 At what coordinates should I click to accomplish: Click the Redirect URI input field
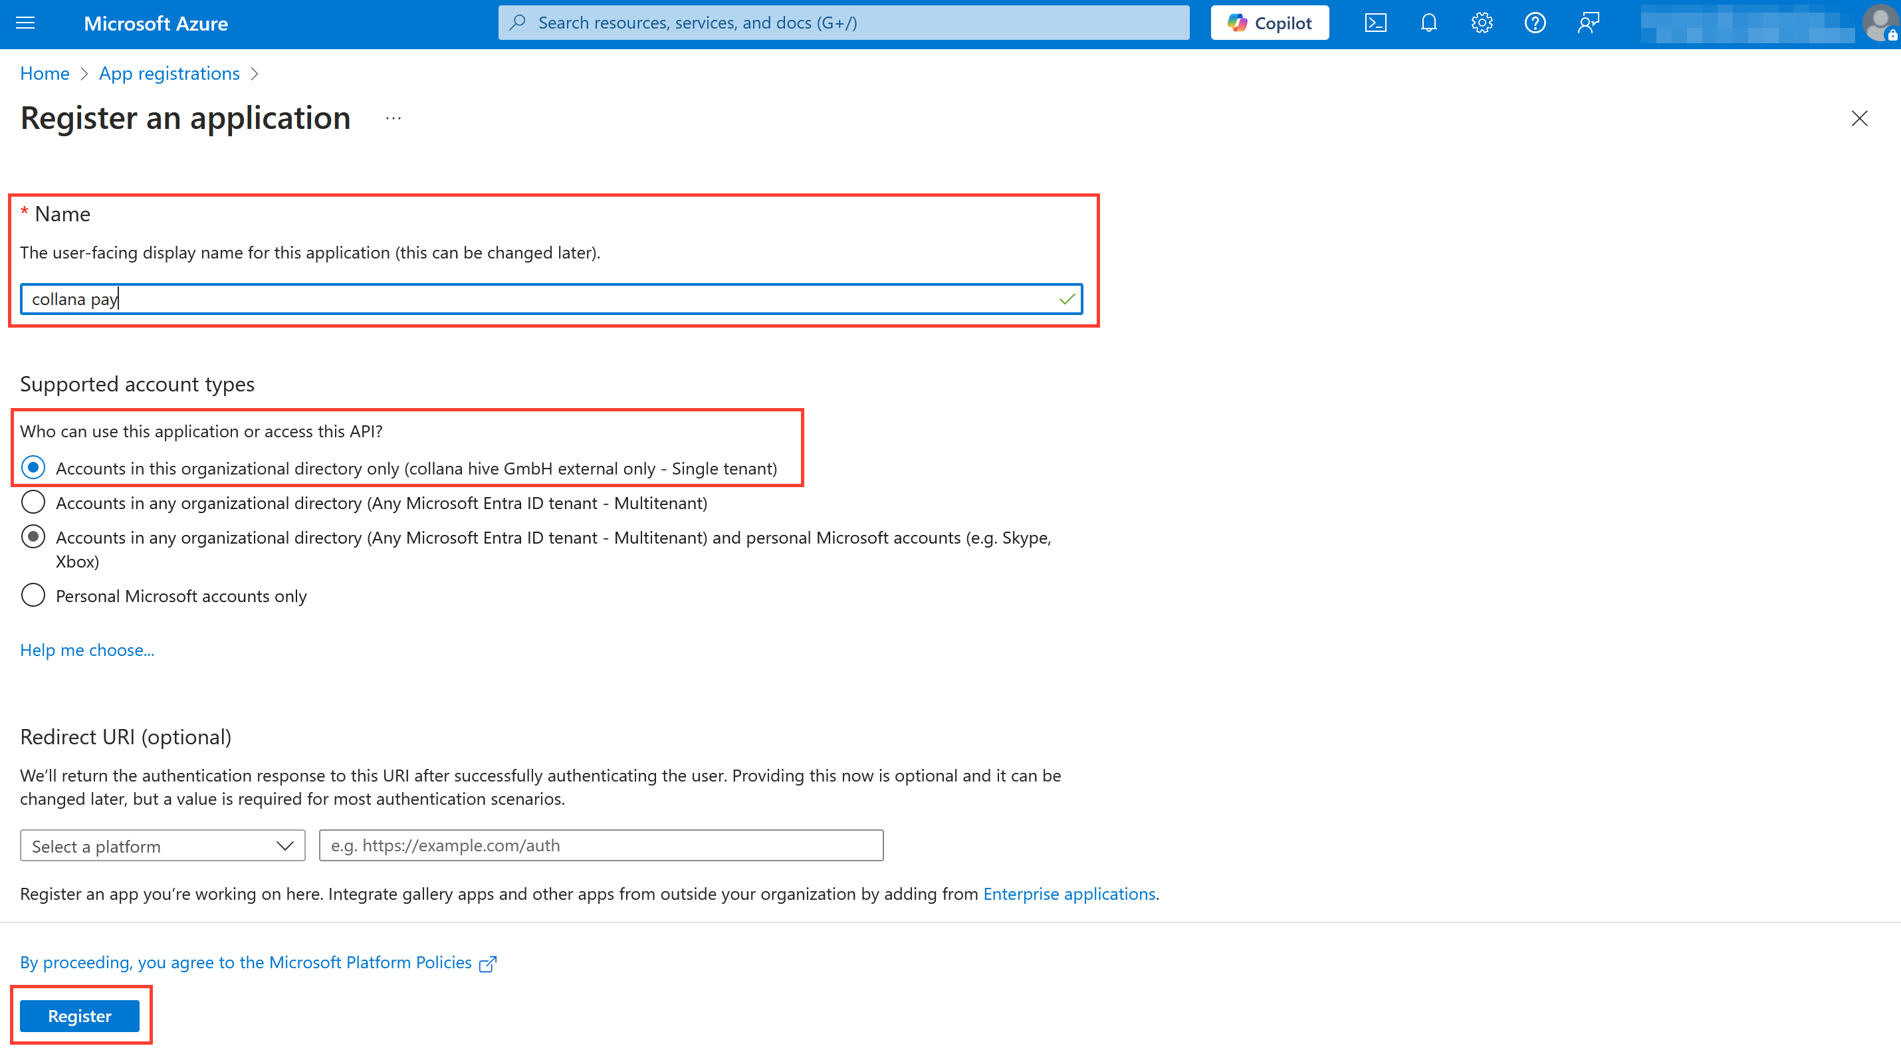tap(601, 845)
